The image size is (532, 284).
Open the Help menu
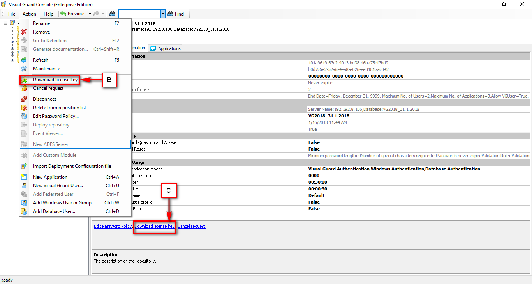48,14
